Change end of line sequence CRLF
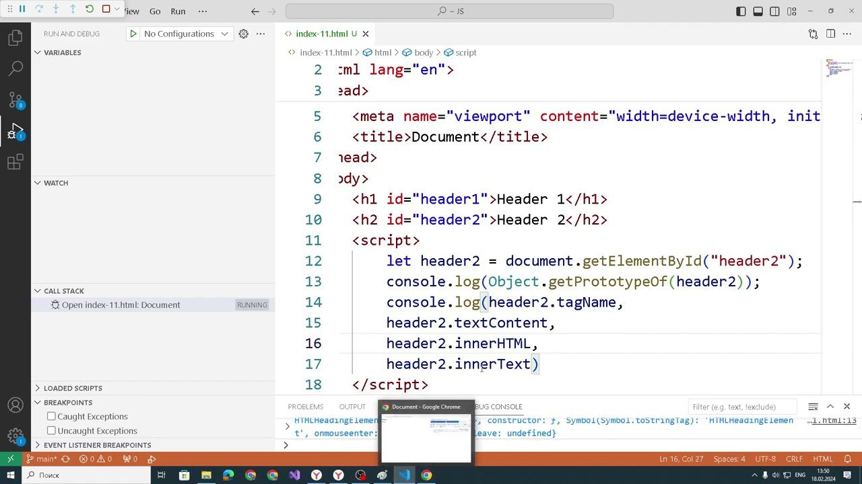862x484 pixels. point(794,459)
